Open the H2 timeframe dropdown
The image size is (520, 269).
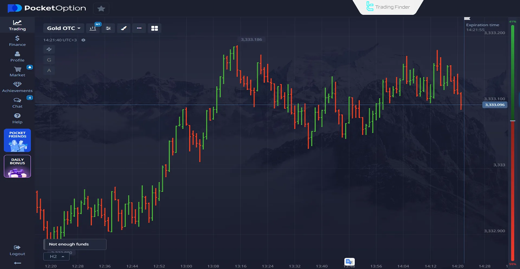point(56,257)
